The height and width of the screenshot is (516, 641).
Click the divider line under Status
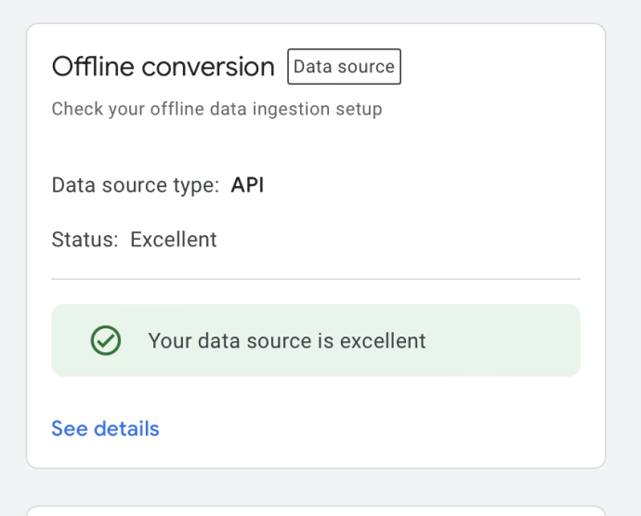click(316, 278)
